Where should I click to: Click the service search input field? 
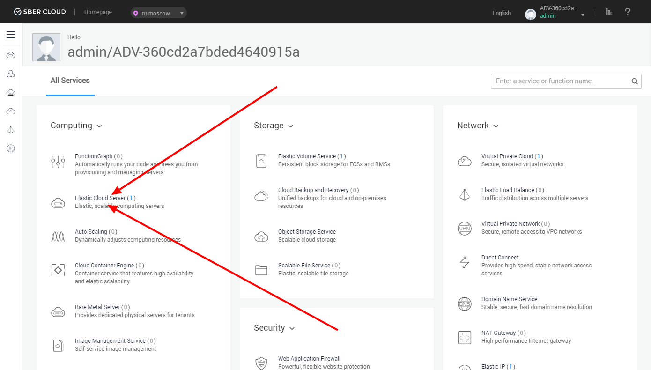(560, 81)
